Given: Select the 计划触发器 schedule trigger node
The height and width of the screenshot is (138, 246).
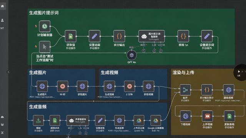Looking at the screenshot, I should pyautogui.click(x=45, y=26).
